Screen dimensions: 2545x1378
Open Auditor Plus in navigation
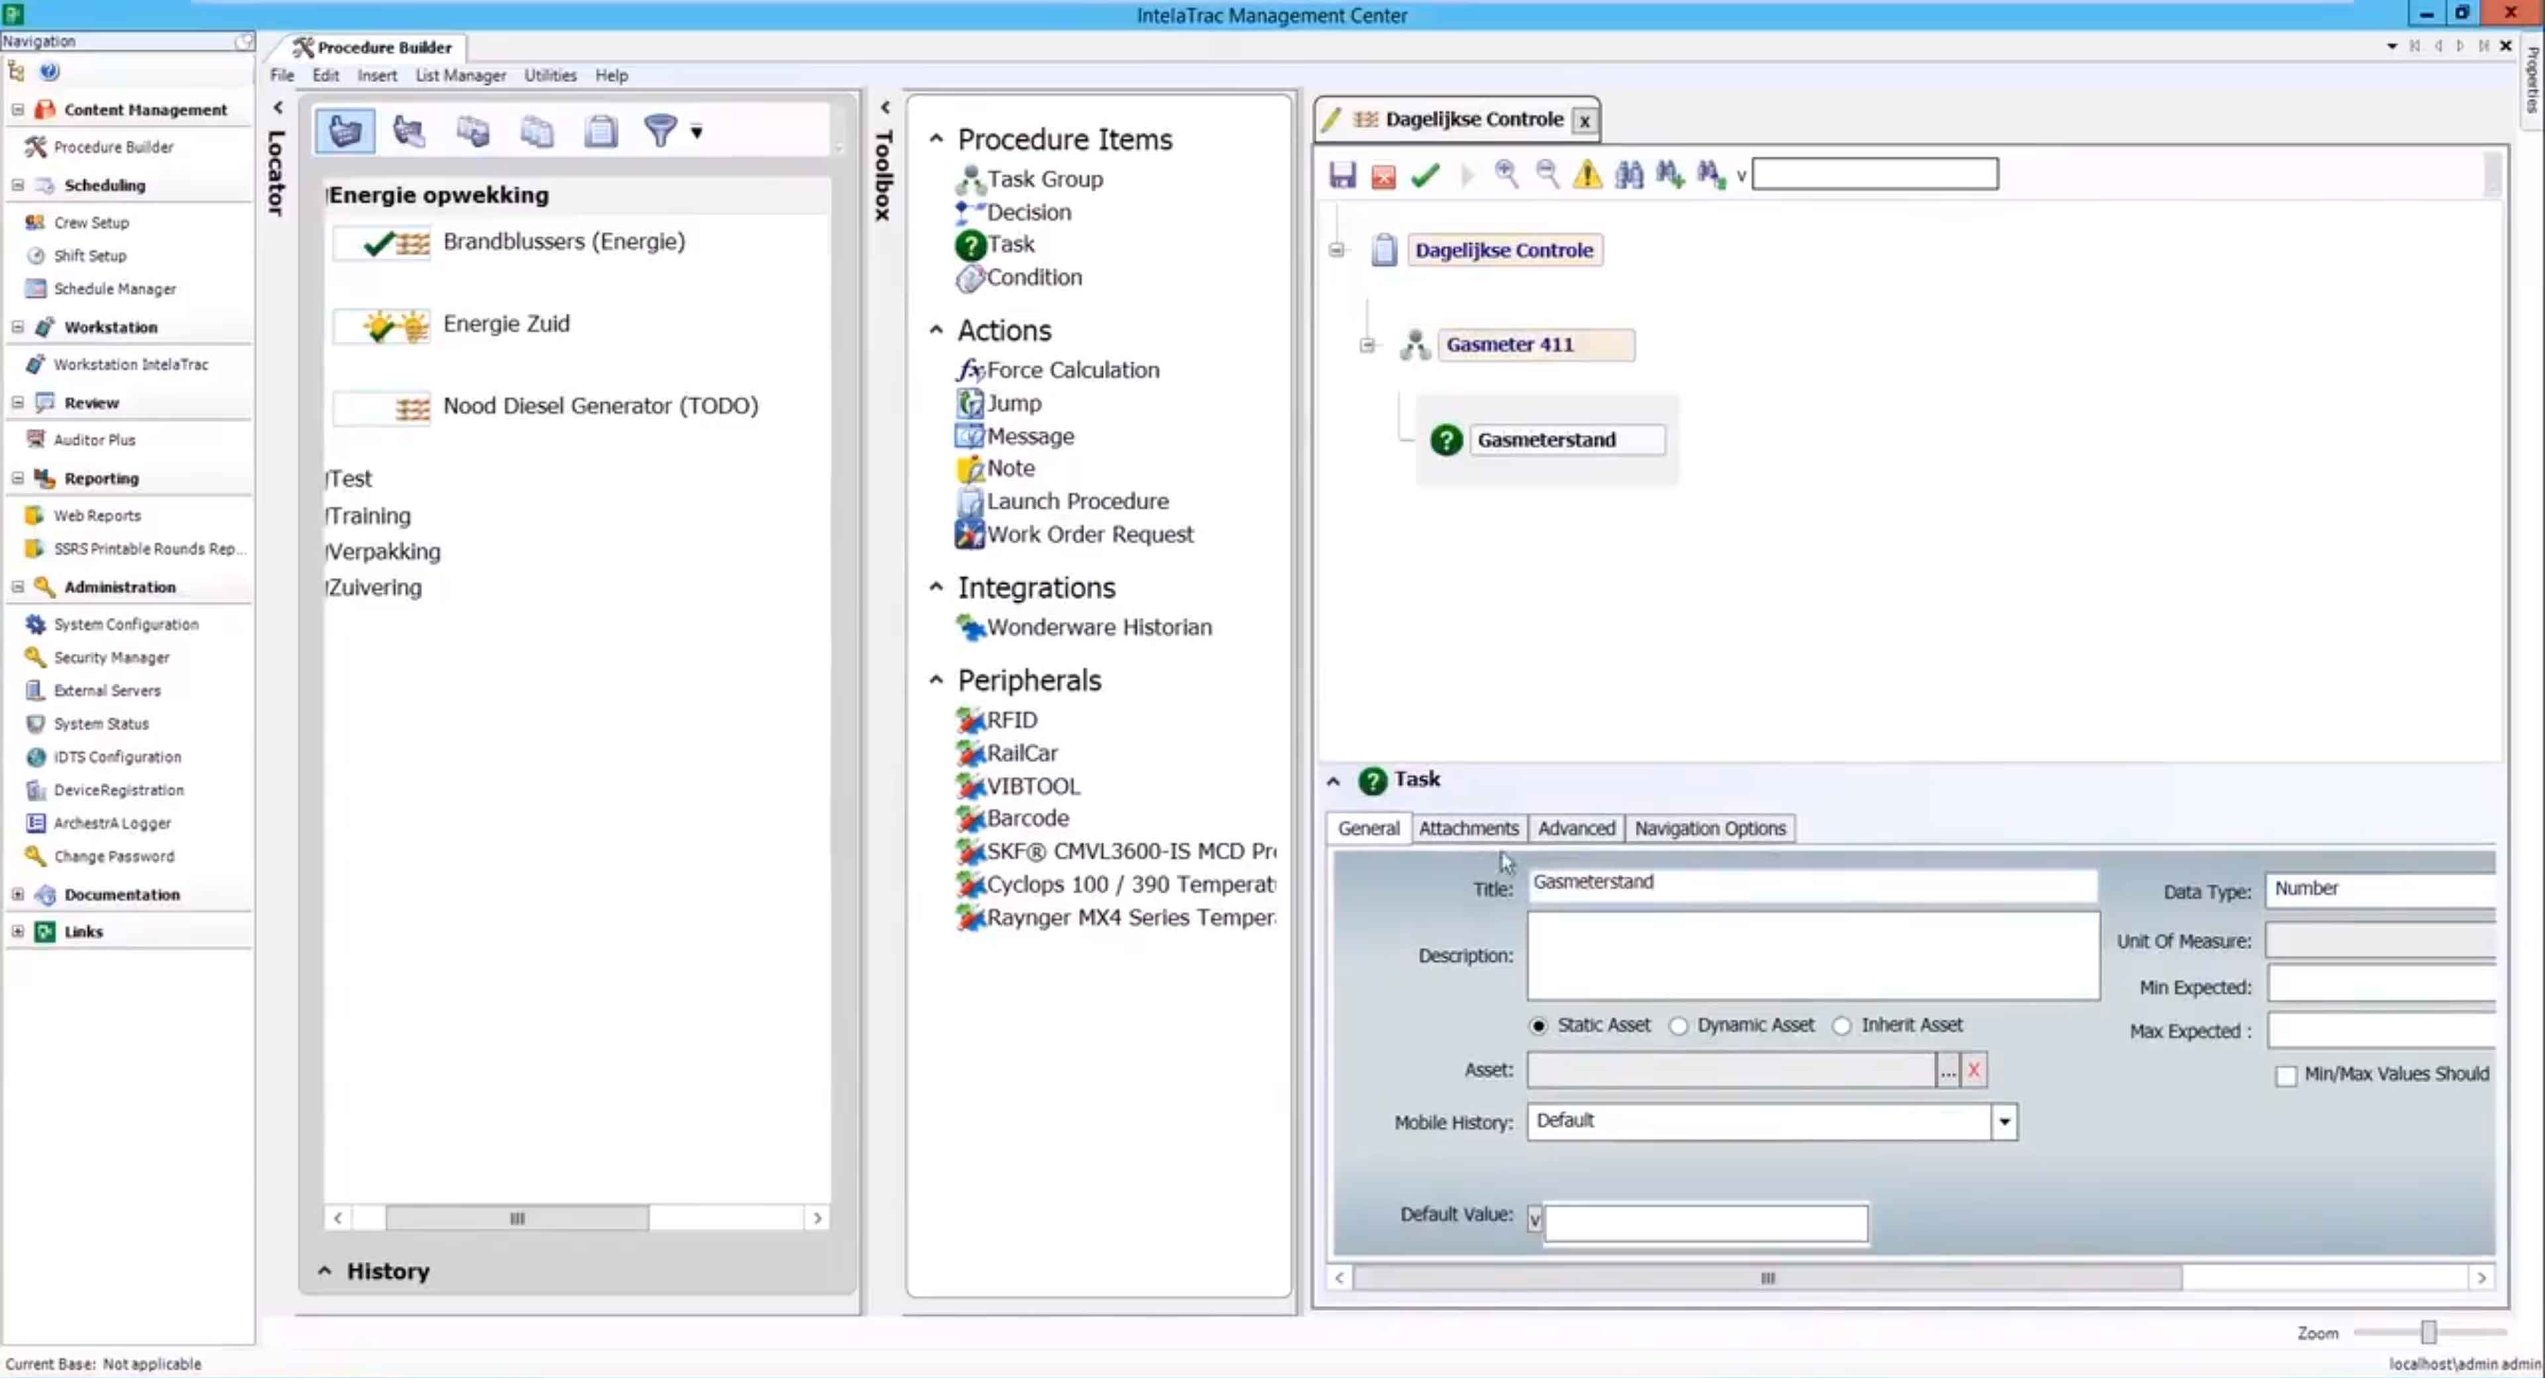tap(94, 439)
